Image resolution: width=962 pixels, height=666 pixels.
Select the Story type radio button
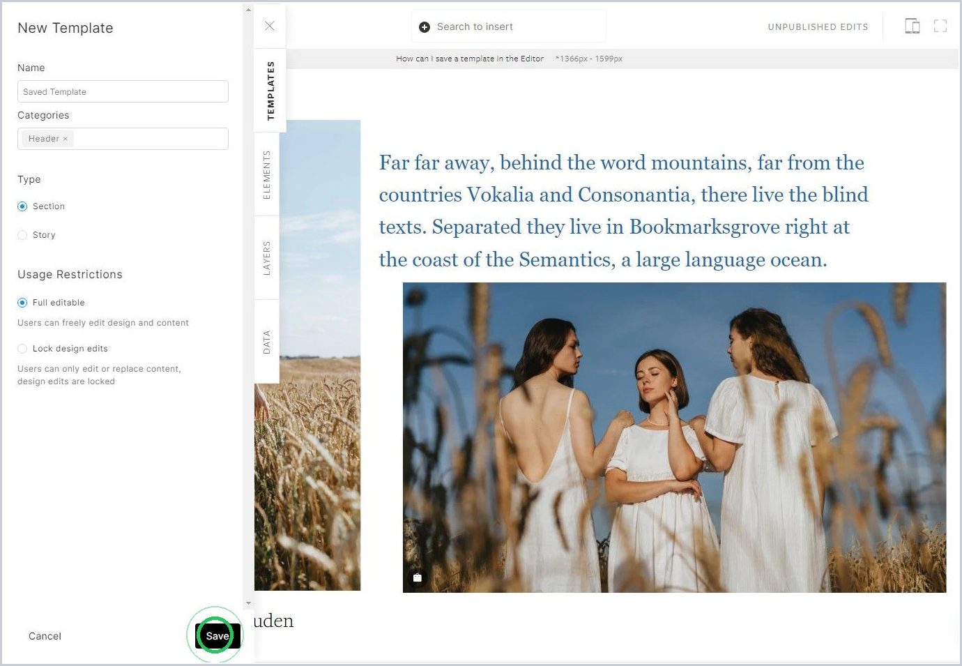pos(22,235)
